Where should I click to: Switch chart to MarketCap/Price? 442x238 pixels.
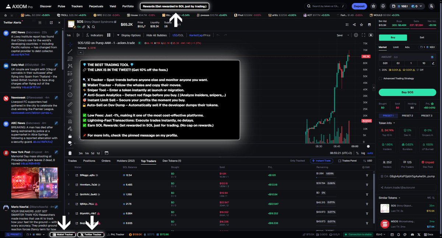200,35
